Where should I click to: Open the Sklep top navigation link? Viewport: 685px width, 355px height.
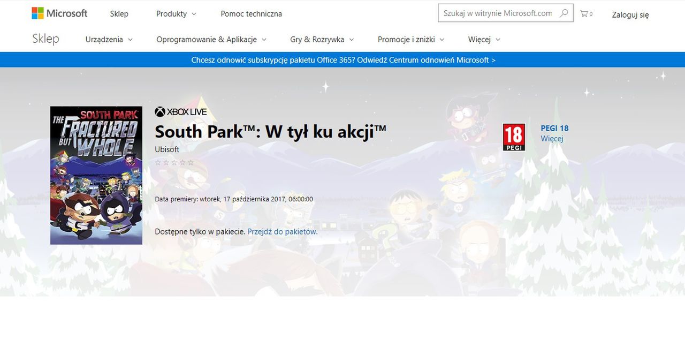point(119,14)
